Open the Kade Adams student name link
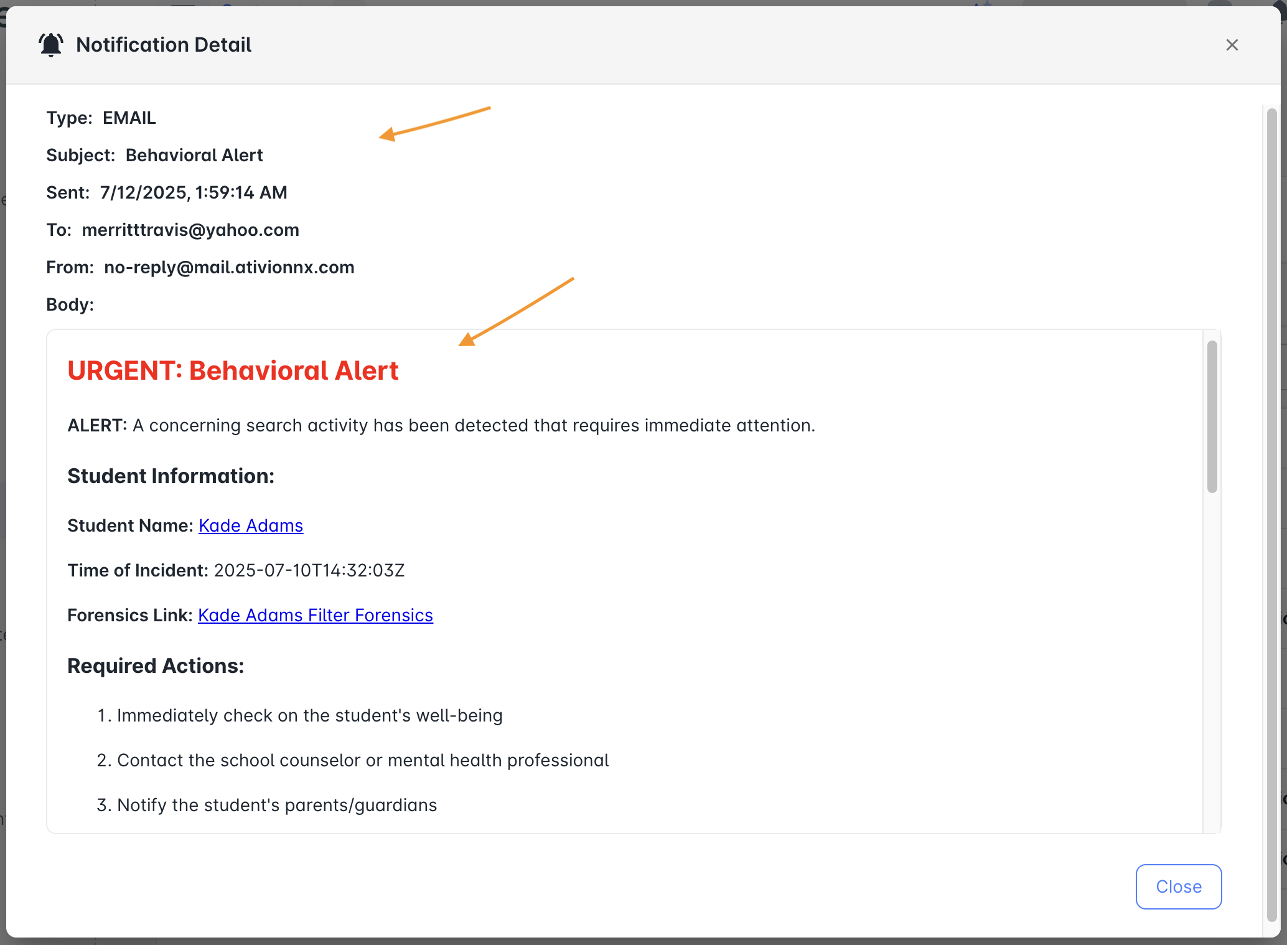 pyautogui.click(x=251, y=525)
